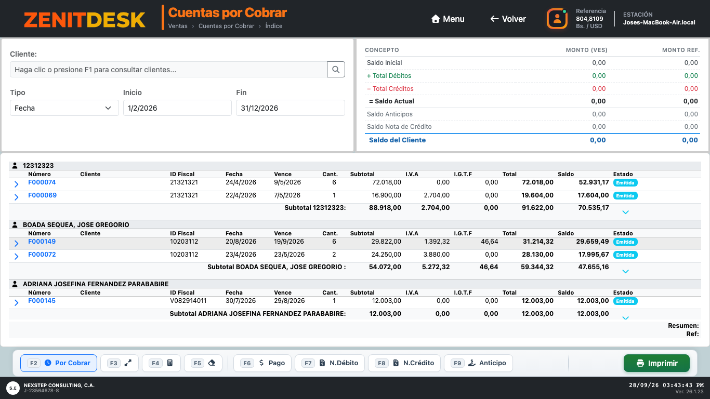Click the Índice breadcrumb
This screenshot has width=710, height=399.
click(274, 26)
